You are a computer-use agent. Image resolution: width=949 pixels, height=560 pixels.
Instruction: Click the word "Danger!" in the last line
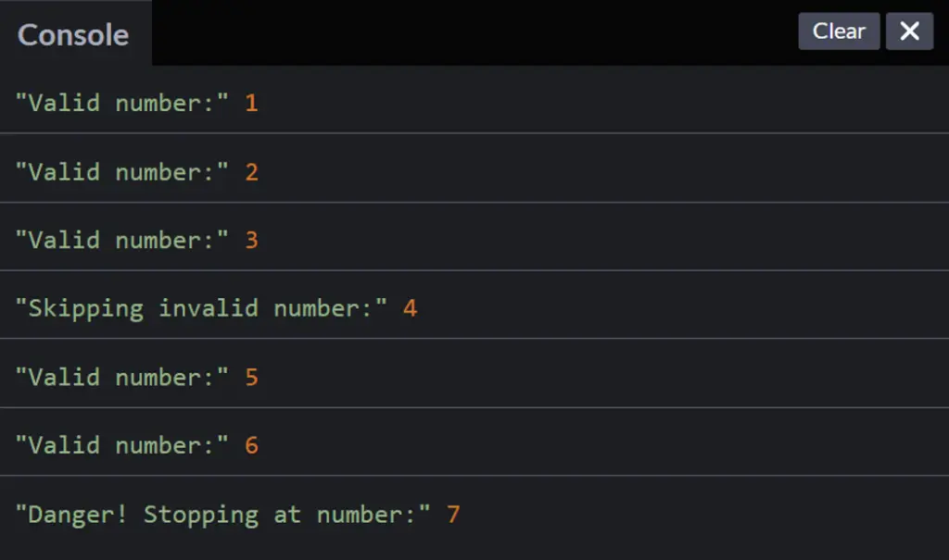78,515
